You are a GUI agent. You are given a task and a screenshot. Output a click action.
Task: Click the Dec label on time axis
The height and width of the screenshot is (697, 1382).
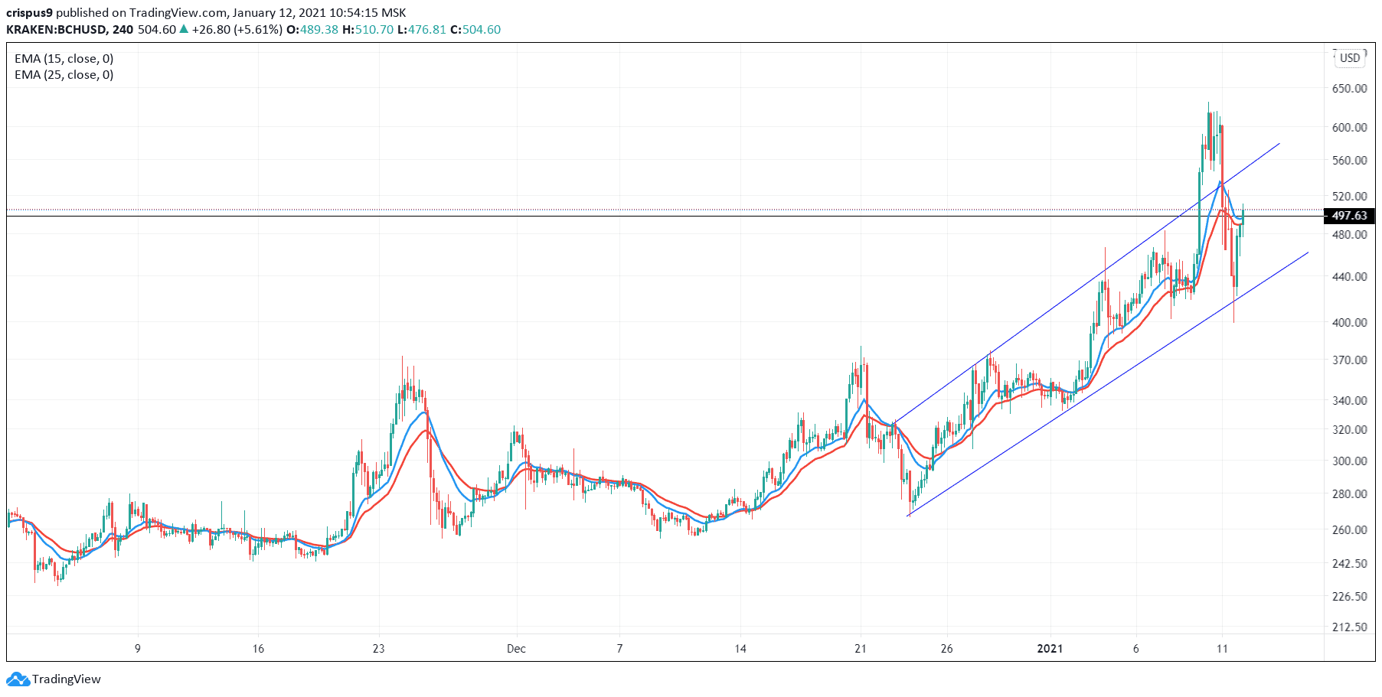click(516, 649)
